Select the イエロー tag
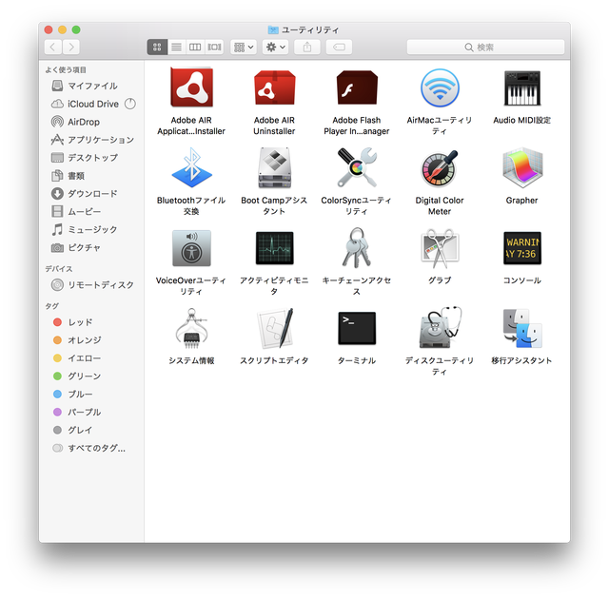609x598 pixels. 91,358
